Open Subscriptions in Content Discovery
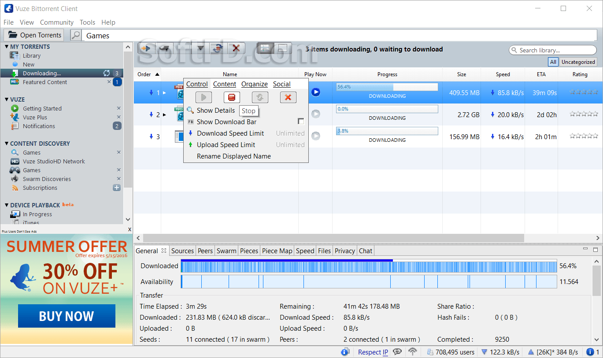The image size is (603, 358). click(x=40, y=188)
